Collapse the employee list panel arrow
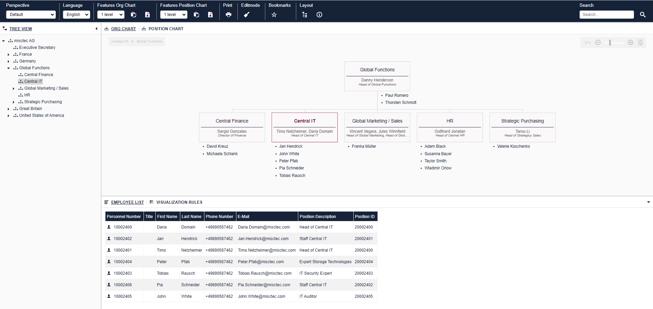Screen dimensions: 653x309 pos(649,202)
